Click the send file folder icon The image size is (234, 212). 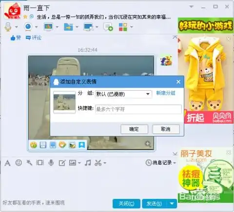coord(68,27)
